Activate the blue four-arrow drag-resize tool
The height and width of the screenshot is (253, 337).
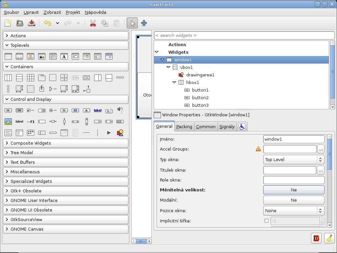click(x=144, y=23)
